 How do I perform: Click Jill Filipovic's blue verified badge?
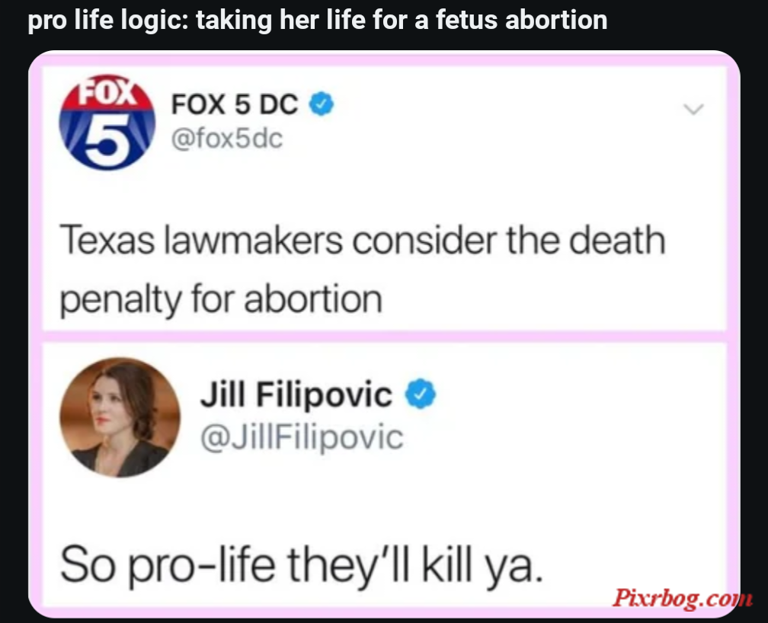coord(421,394)
